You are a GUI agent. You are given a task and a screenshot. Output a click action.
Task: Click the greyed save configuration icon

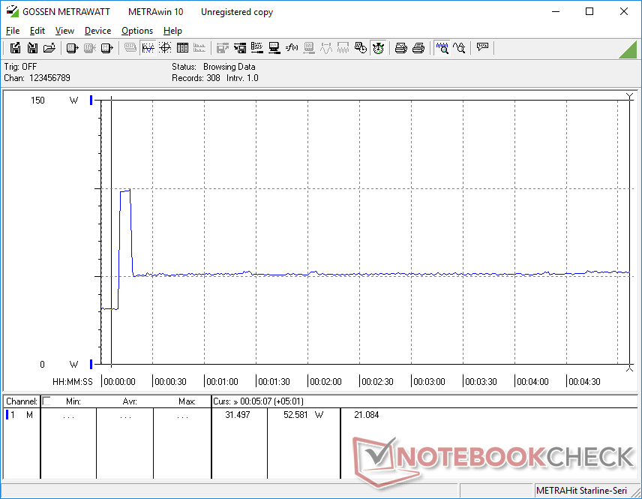click(223, 48)
